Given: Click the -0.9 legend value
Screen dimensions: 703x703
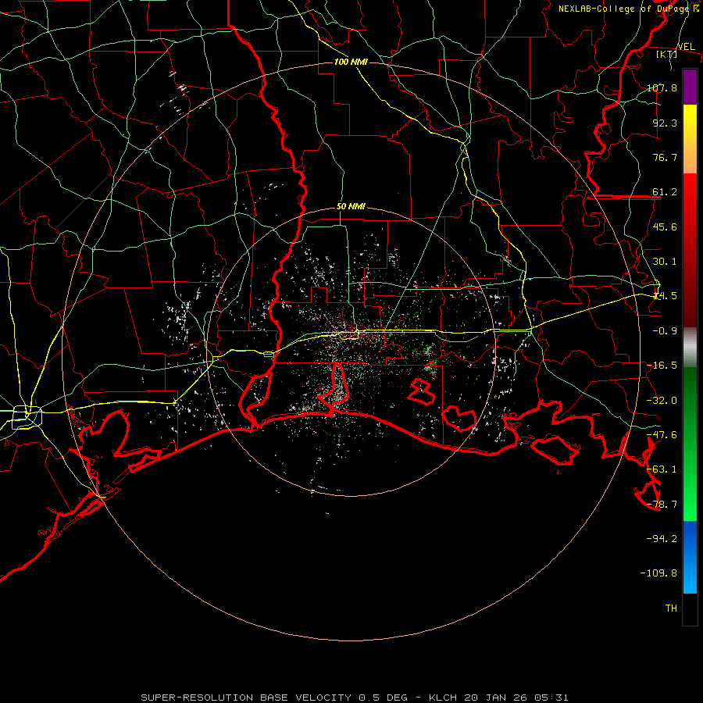Looking at the screenshot, I should (665, 331).
